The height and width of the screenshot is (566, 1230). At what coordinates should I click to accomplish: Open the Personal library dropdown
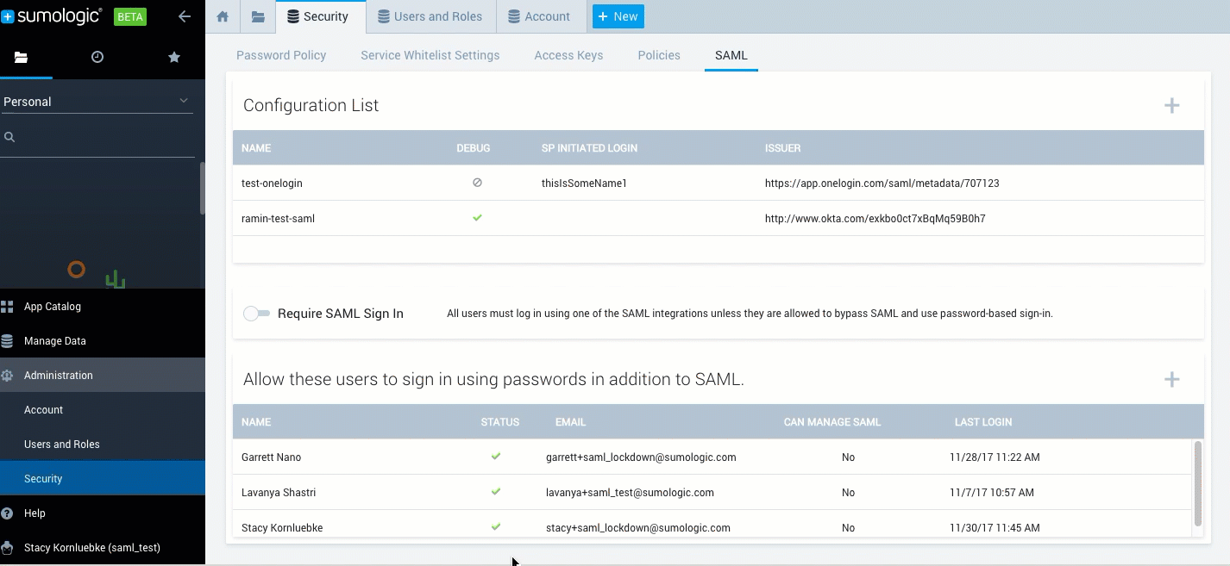point(97,102)
